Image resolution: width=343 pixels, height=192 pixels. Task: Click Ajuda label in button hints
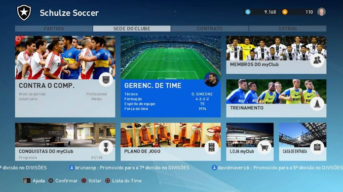tap(38, 181)
